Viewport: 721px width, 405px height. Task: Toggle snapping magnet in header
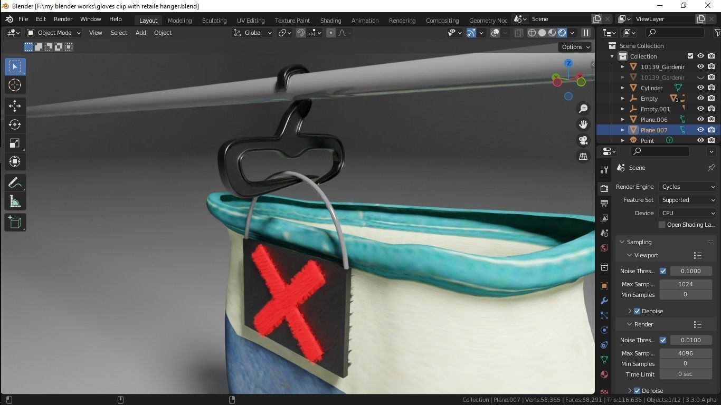[x=301, y=33]
